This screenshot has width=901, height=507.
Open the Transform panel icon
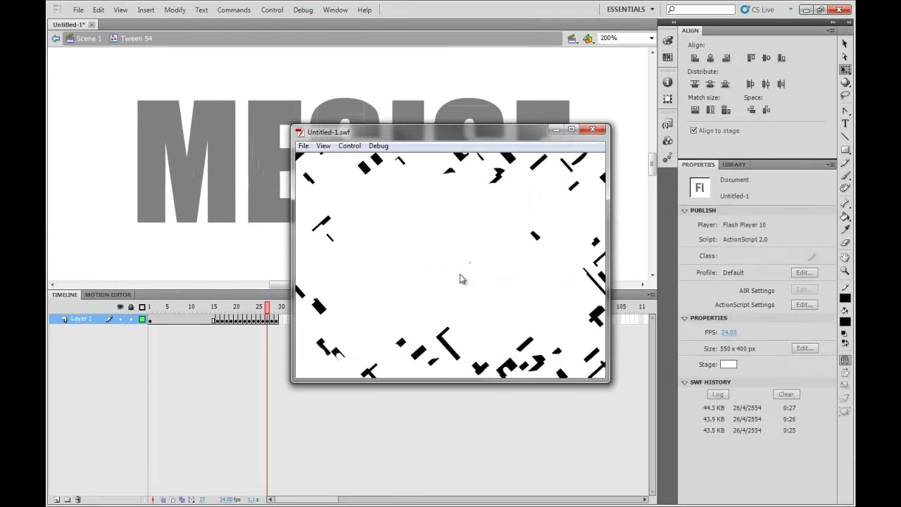(x=667, y=99)
